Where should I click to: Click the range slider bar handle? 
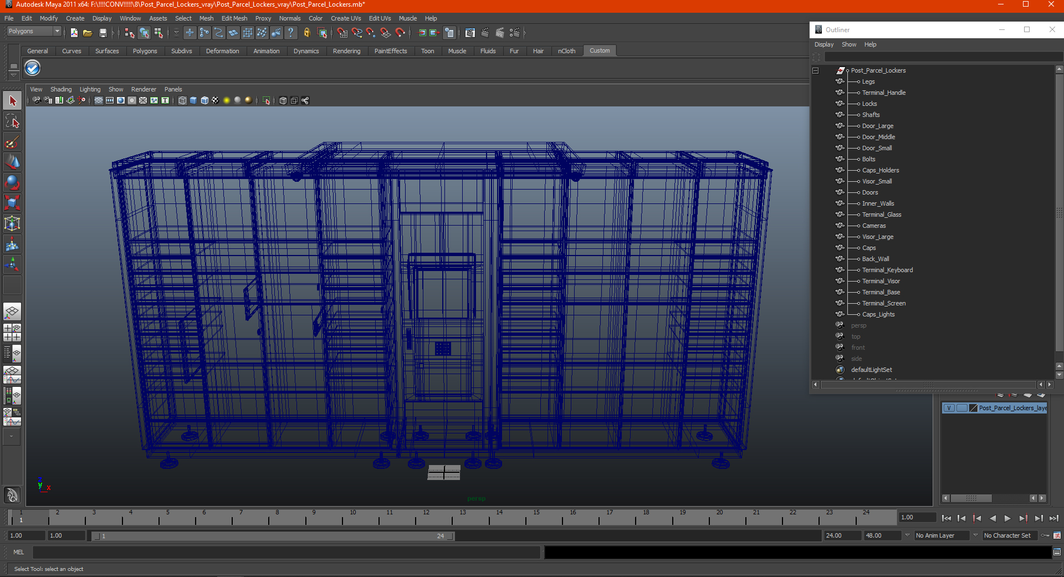coord(272,536)
